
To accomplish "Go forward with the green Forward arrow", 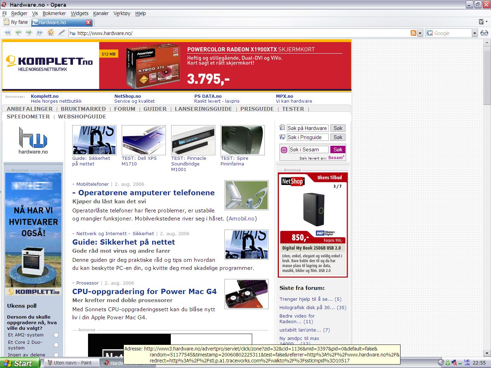I will (29, 33).
